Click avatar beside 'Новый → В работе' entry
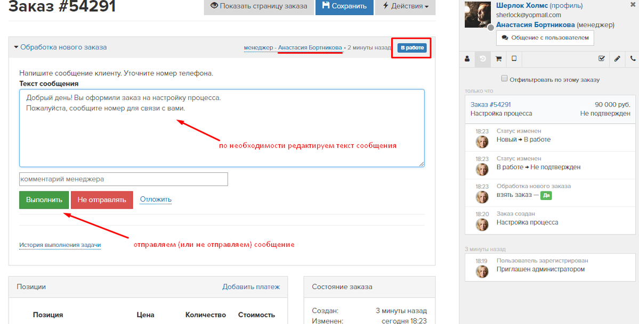 pyautogui.click(x=482, y=142)
